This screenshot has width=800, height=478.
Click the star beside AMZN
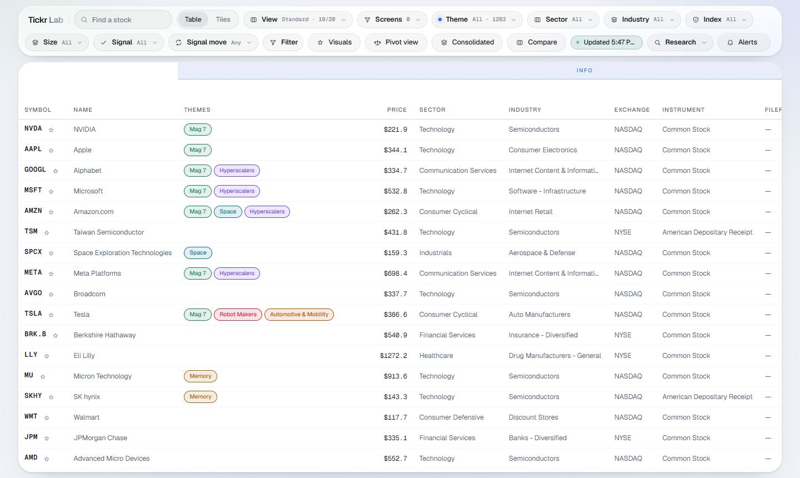(x=51, y=212)
